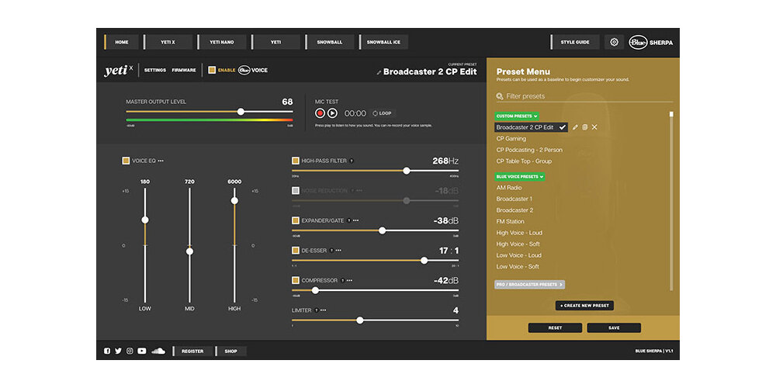Start recording with the red mic test button
The width and height of the screenshot is (776, 388).
click(x=320, y=113)
